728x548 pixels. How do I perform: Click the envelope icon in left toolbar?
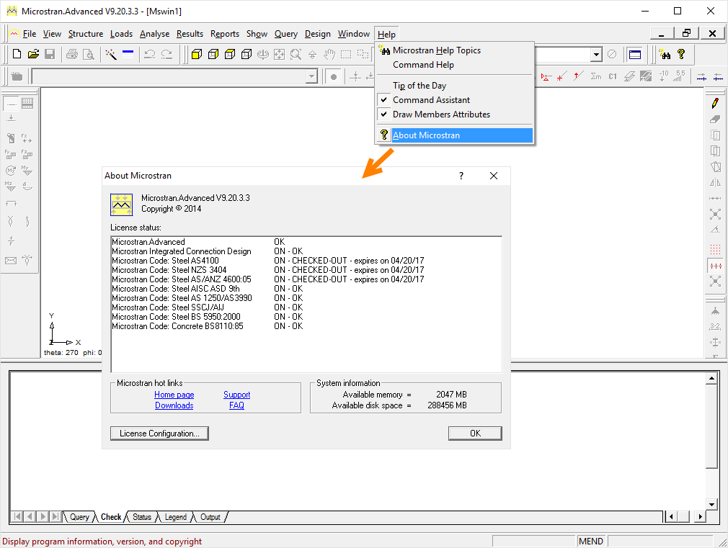11,260
